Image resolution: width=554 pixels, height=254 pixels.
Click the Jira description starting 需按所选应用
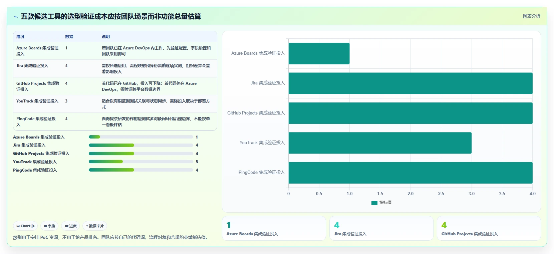156,68
